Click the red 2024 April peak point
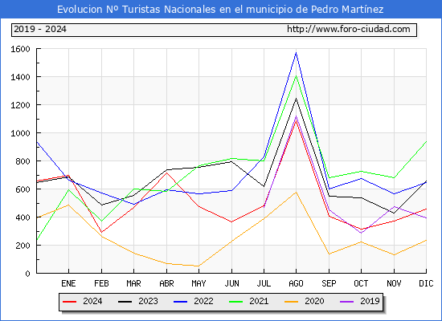442x321 pixels. [166, 173]
